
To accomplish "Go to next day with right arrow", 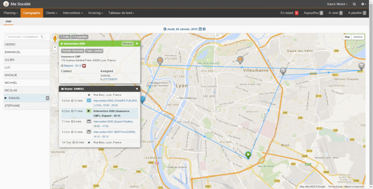I will 204,29.
